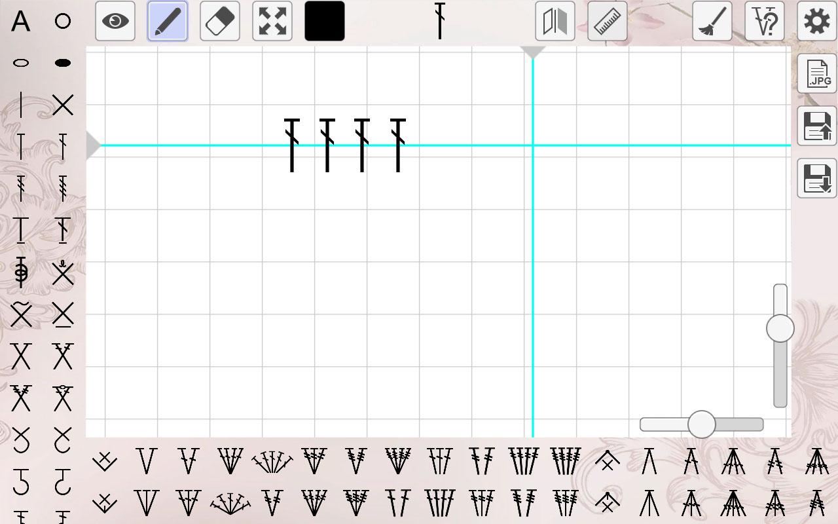
Task: Pick the three-slash double treble stitch symbol
Action: (x=63, y=189)
